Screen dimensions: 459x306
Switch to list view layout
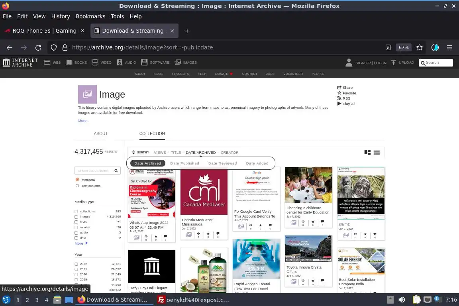point(377,153)
